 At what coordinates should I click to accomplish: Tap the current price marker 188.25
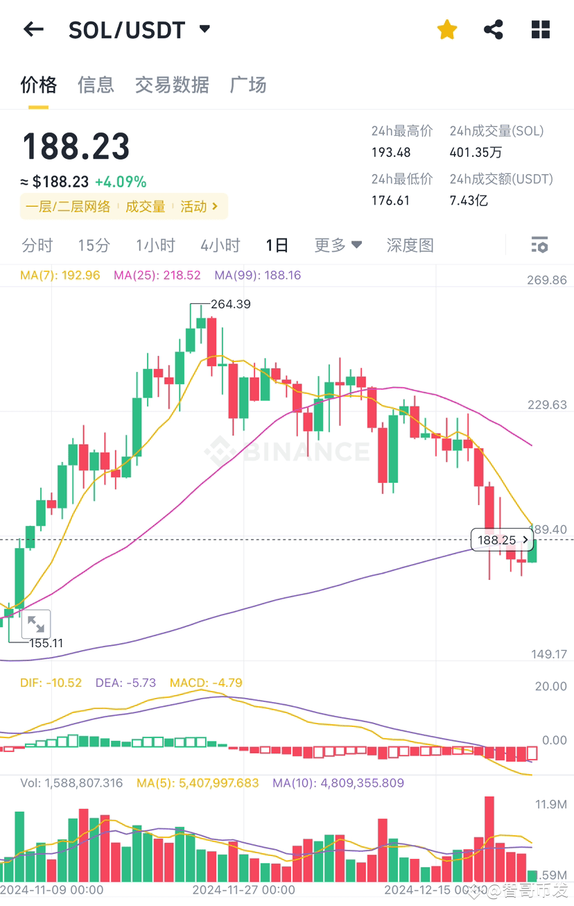(501, 539)
